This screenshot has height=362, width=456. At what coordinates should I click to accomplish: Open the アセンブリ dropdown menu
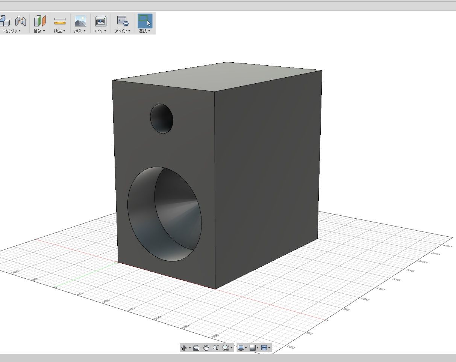pos(11,31)
